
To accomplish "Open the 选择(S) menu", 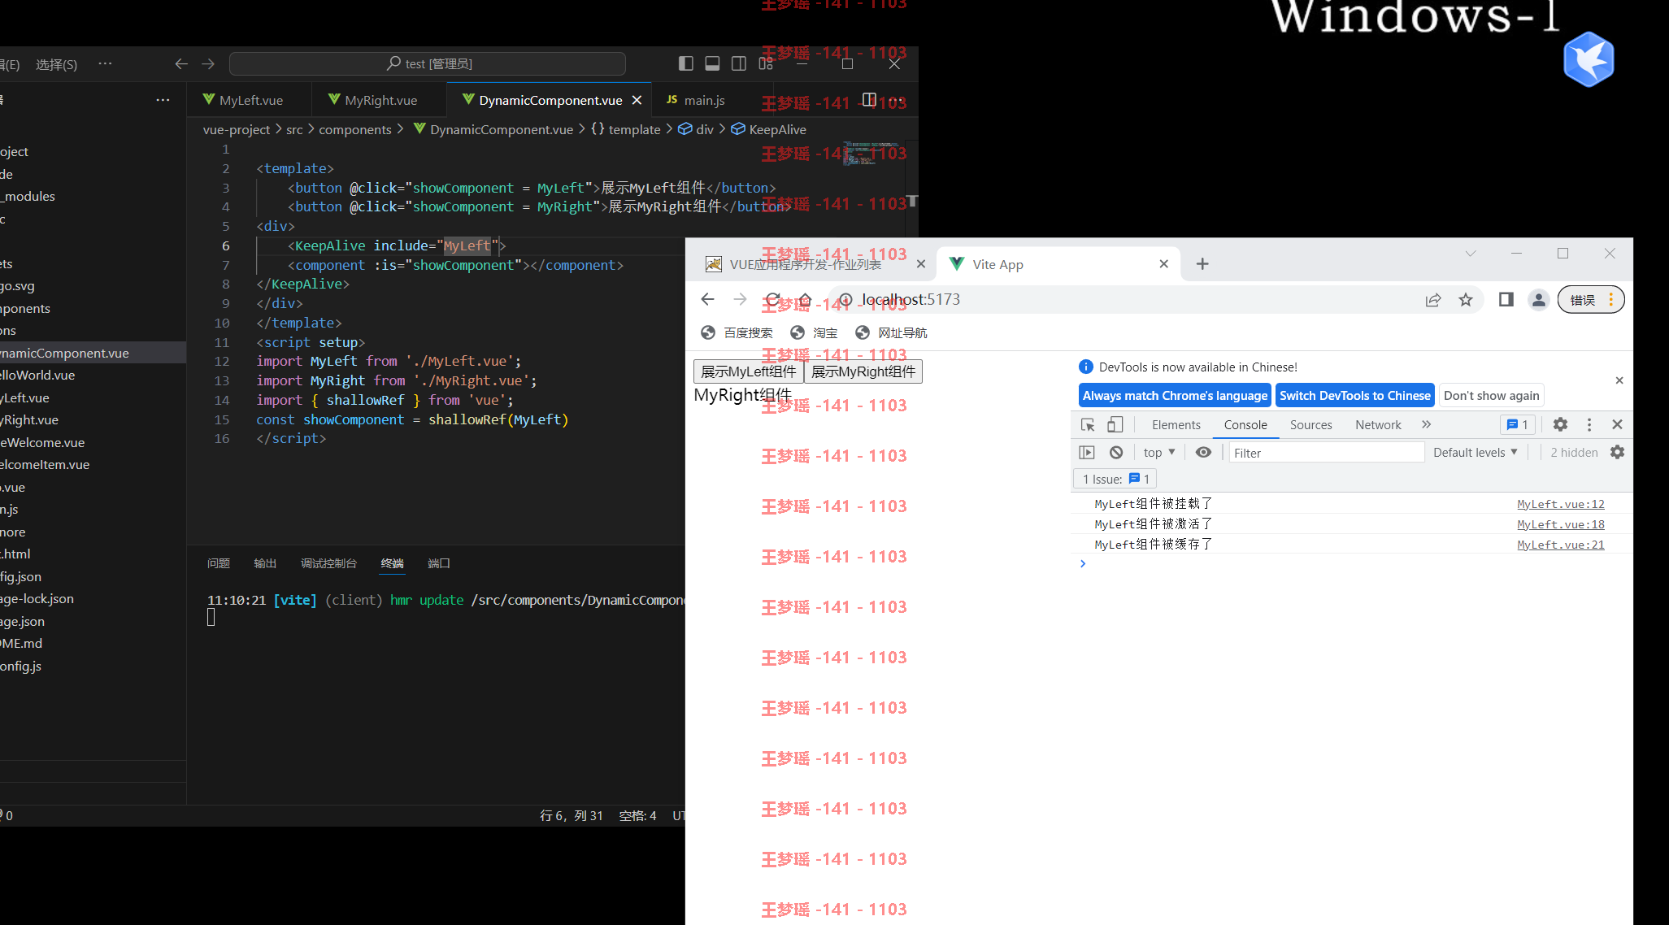I will point(56,64).
